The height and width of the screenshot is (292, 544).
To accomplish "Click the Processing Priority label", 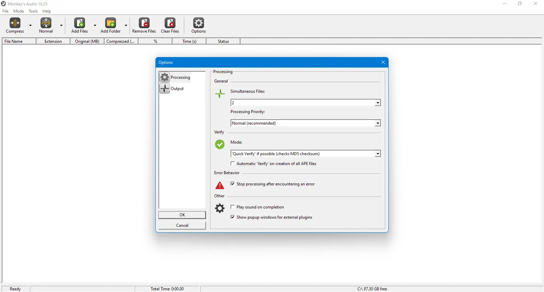I will (248, 112).
